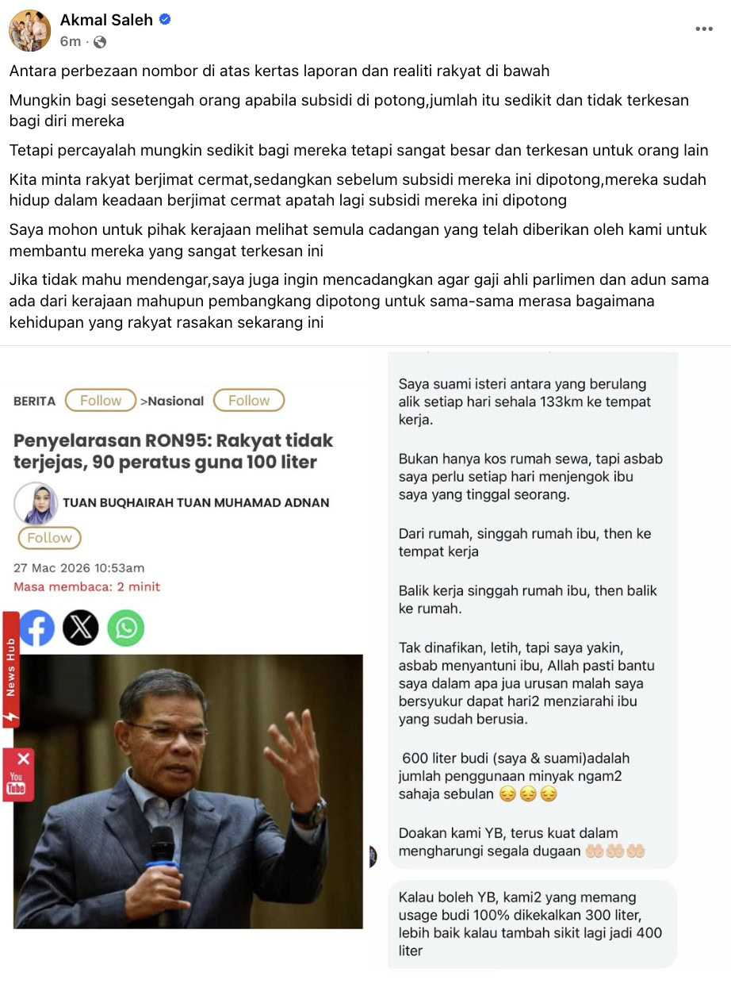Open the News Hub side tab
Screen dimensions: 731x1003
tap(10, 670)
